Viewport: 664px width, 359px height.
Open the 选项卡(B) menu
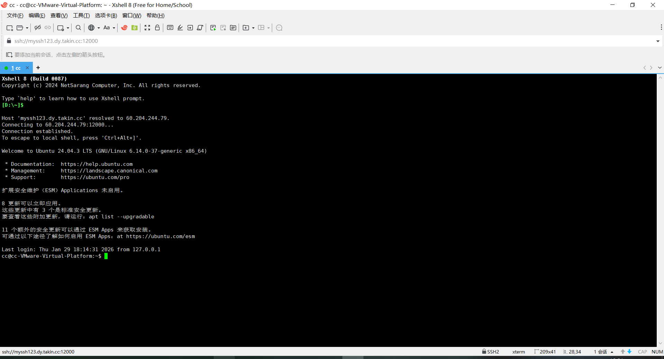(106, 16)
